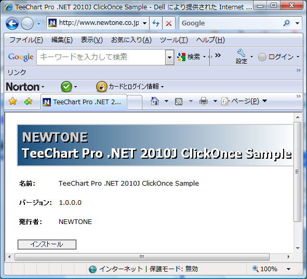
Task: Click the magnifier search icon
Action: coord(287,23)
